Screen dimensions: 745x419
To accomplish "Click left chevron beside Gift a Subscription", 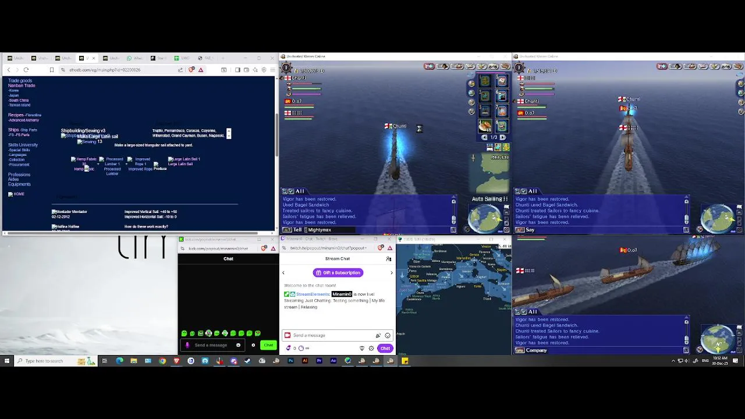I will coord(283,273).
